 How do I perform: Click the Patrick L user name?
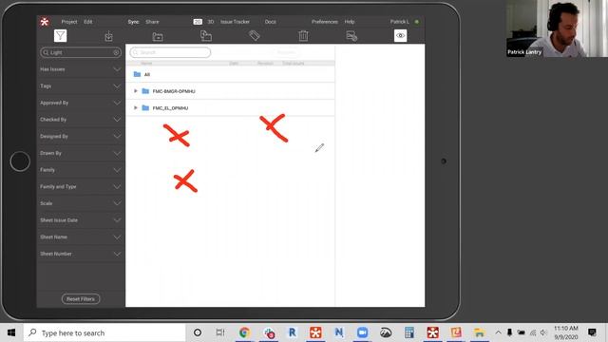[x=400, y=22]
